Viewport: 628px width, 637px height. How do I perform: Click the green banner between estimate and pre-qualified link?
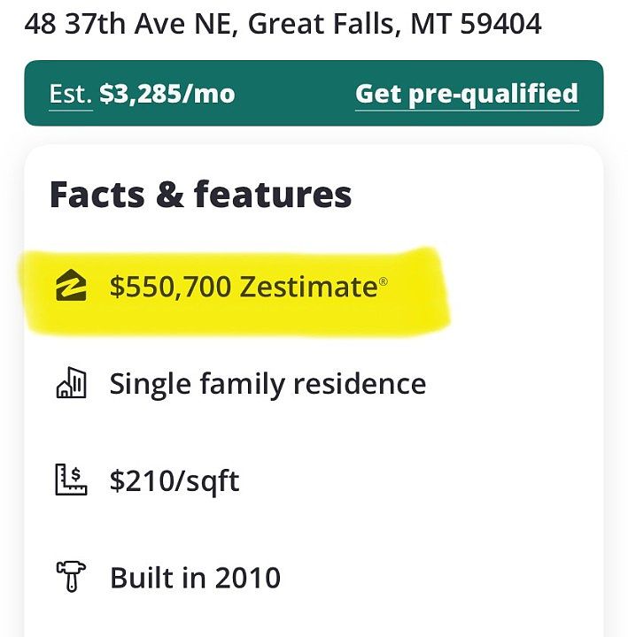(294, 94)
